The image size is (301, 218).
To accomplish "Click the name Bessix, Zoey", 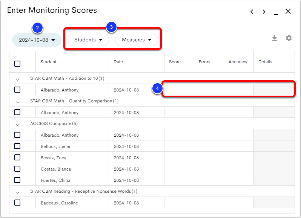I will point(53,158).
